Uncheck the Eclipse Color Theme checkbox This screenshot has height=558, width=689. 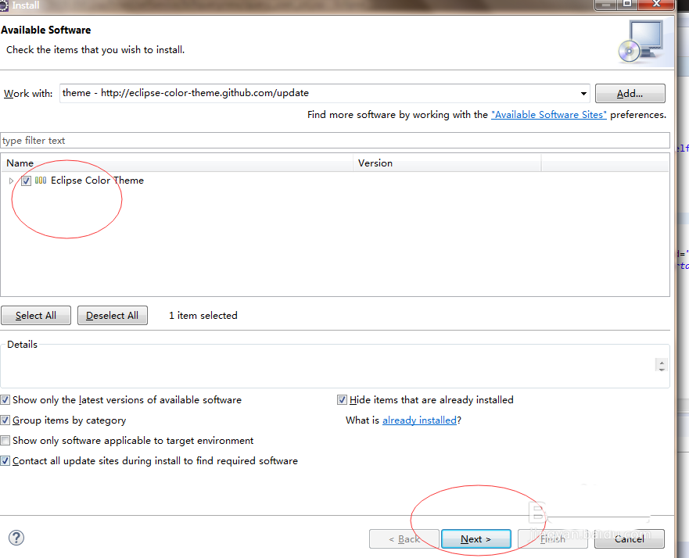[x=26, y=181]
